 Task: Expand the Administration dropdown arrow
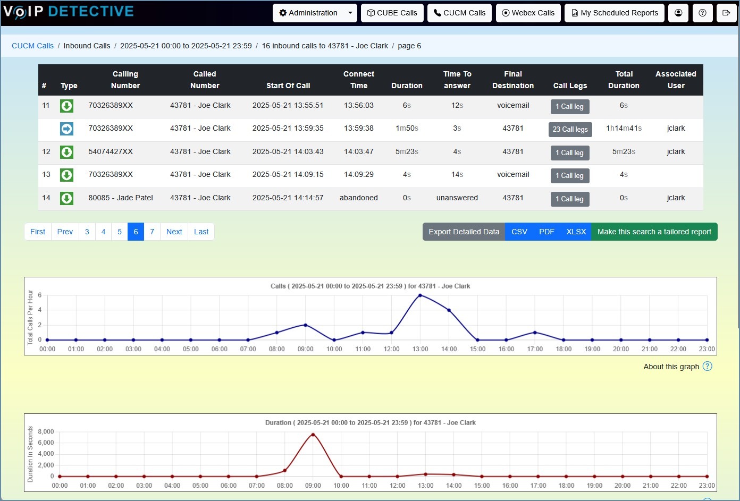[x=350, y=13]
